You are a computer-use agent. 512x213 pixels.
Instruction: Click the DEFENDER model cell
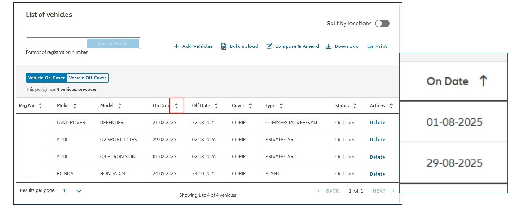click(112, 123)
